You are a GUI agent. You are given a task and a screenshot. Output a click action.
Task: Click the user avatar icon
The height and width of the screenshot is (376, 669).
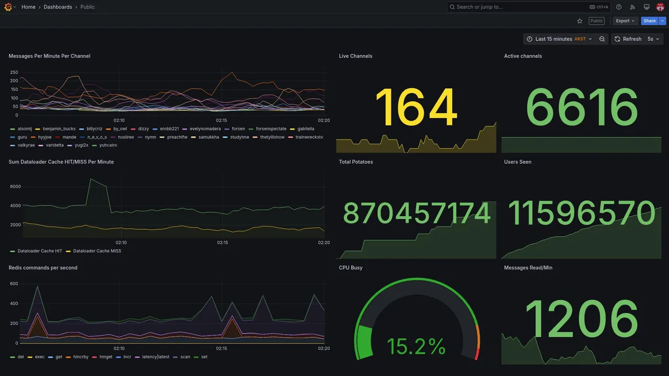[x=660, y=7]
